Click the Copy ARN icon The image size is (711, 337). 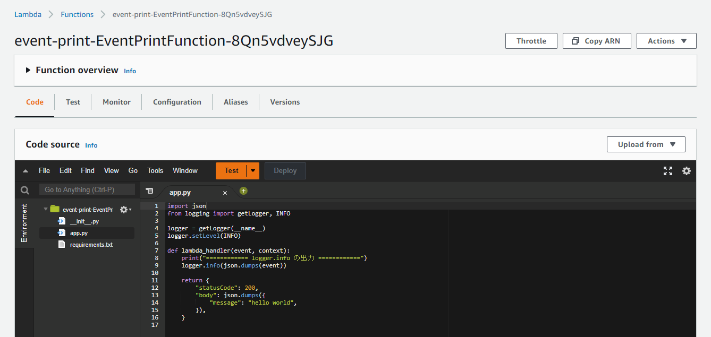point(575,41)
